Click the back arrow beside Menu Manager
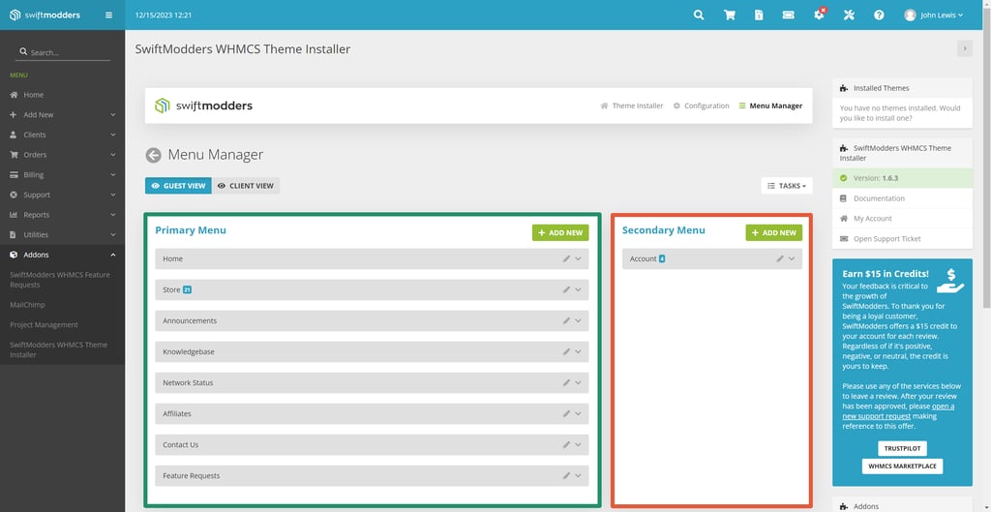The image size is (991, 512). pyautogui.click(x=153, y=155)
